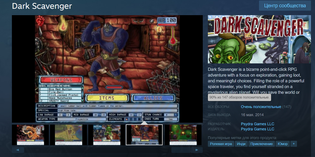Click the red potion flask icon
The width and height of the screenshot is (315, 157).
173,37
